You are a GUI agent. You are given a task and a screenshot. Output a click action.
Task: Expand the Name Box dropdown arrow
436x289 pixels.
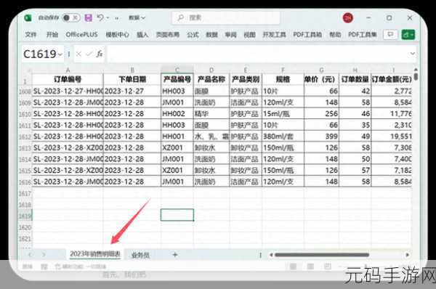60,54
